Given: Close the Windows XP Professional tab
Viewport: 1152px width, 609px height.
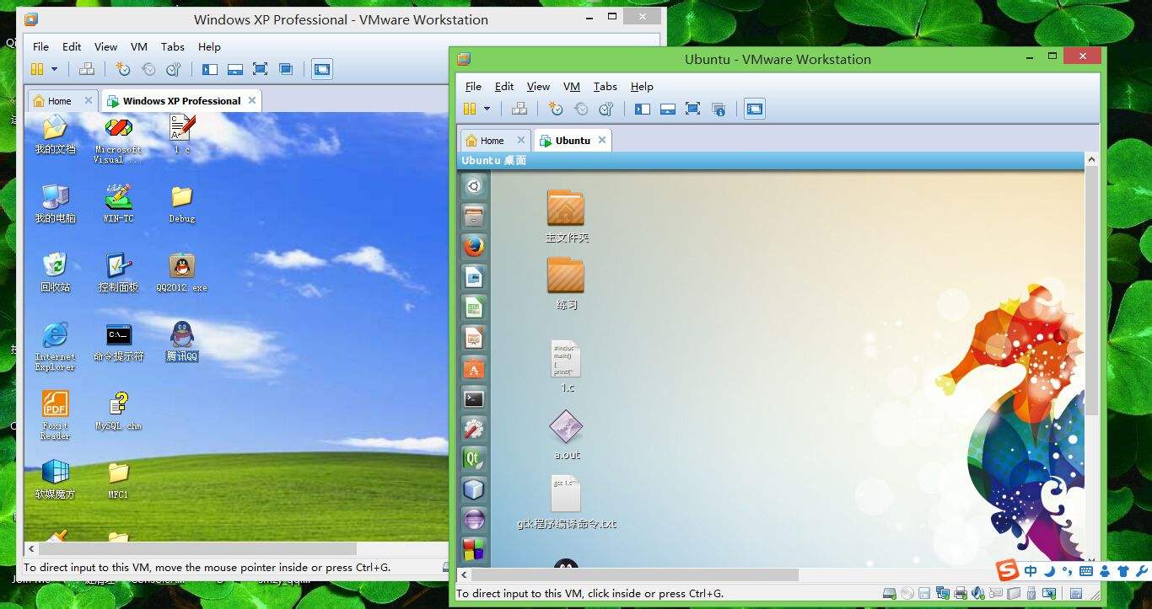Looking at the screenshot, I should 251,100.
